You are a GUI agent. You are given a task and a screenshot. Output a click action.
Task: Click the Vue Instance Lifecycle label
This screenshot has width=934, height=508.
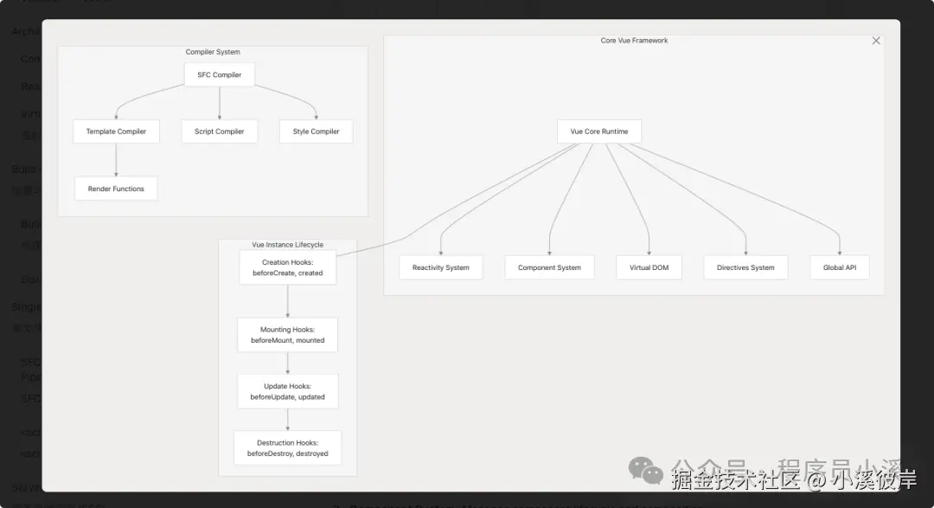(288, 244)
